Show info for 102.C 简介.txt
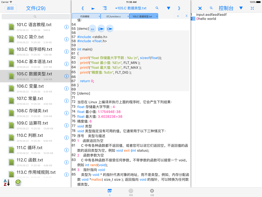262x197 pixels. (x=67, y=39)
